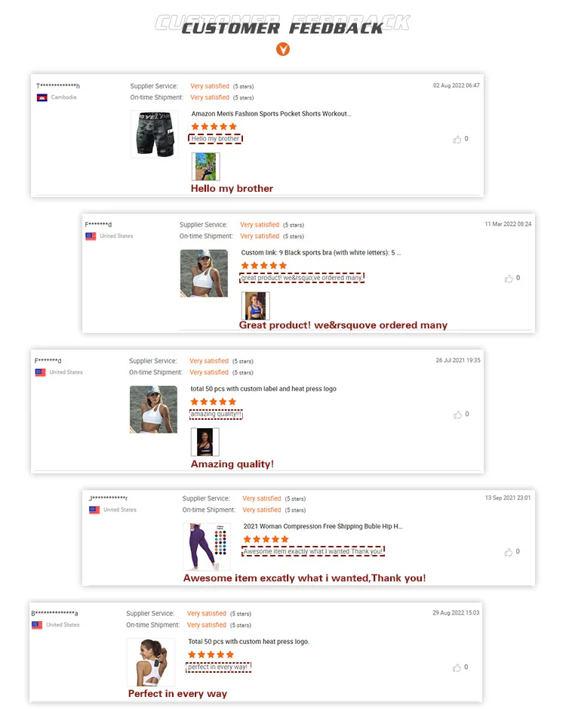The width and height of the screenshot is (566, 709).
Task: Click the five-star rating on the shorts review
Action: tap(214, 127)
